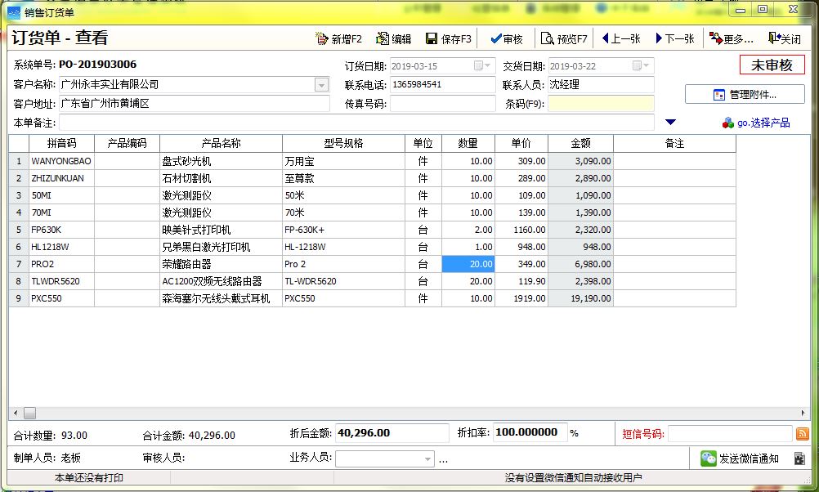
Task: Send notification via 发送微信通知 button
Action: tap(739, 458)
